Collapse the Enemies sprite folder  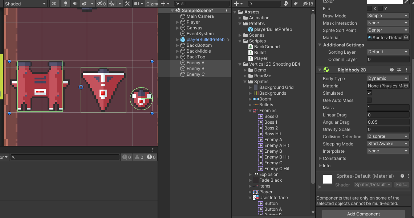(x=250, y=111)
